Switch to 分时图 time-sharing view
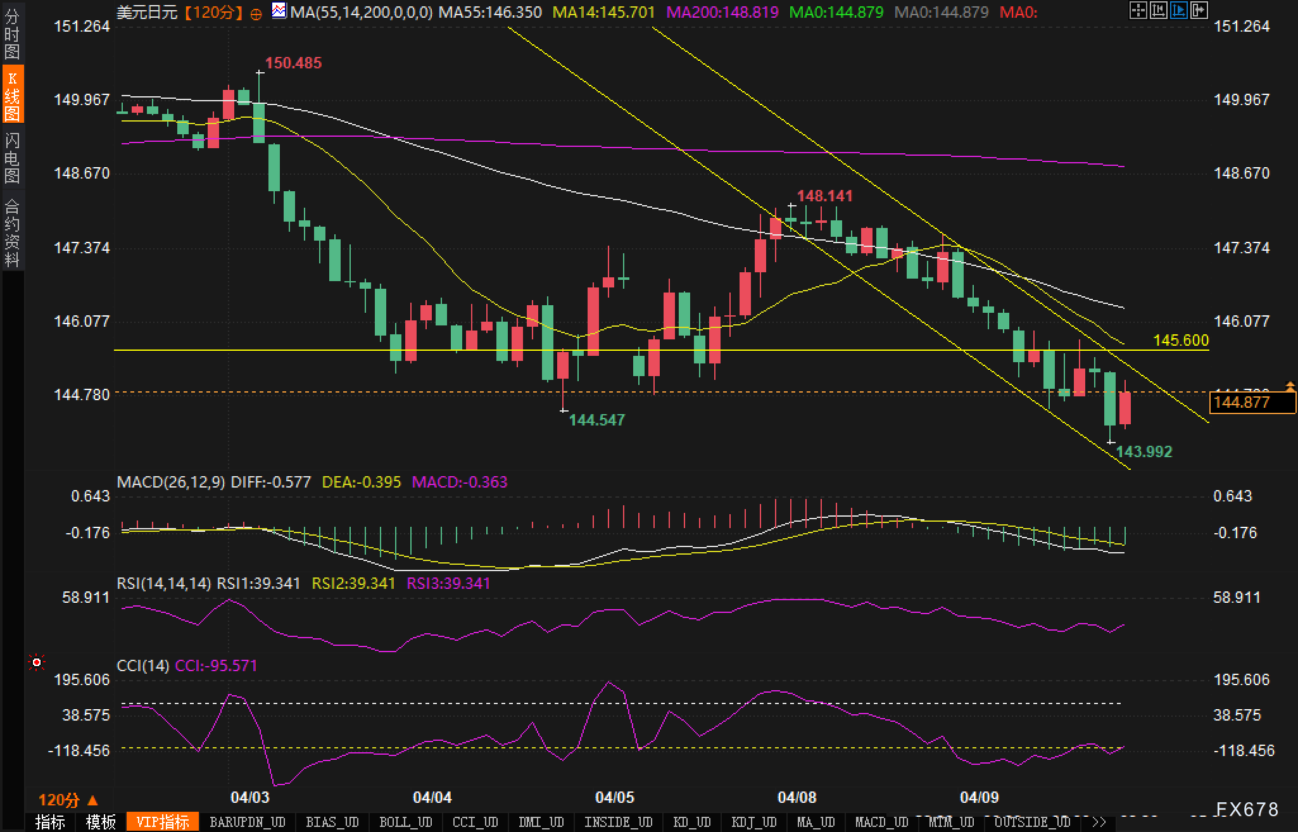The height and width of the screenshot is (832, 1298). pyautogui.click(x=12, y=34)
